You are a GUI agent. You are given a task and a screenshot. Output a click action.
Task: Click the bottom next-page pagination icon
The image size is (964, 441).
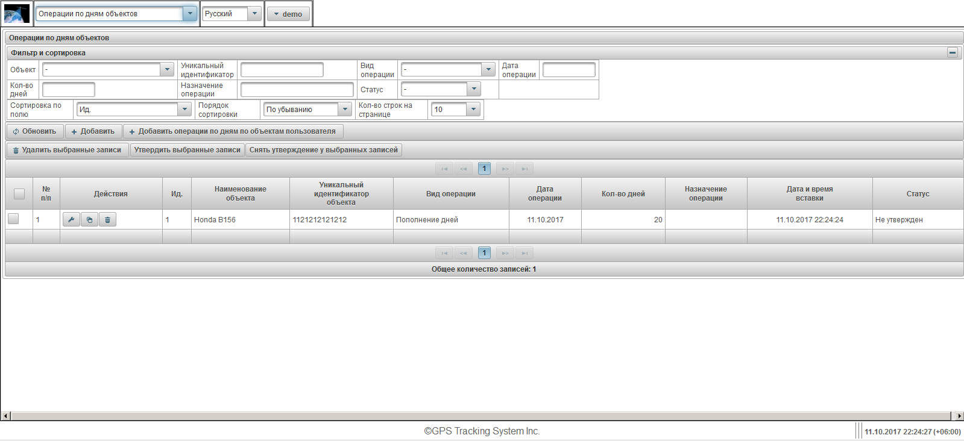505,253
